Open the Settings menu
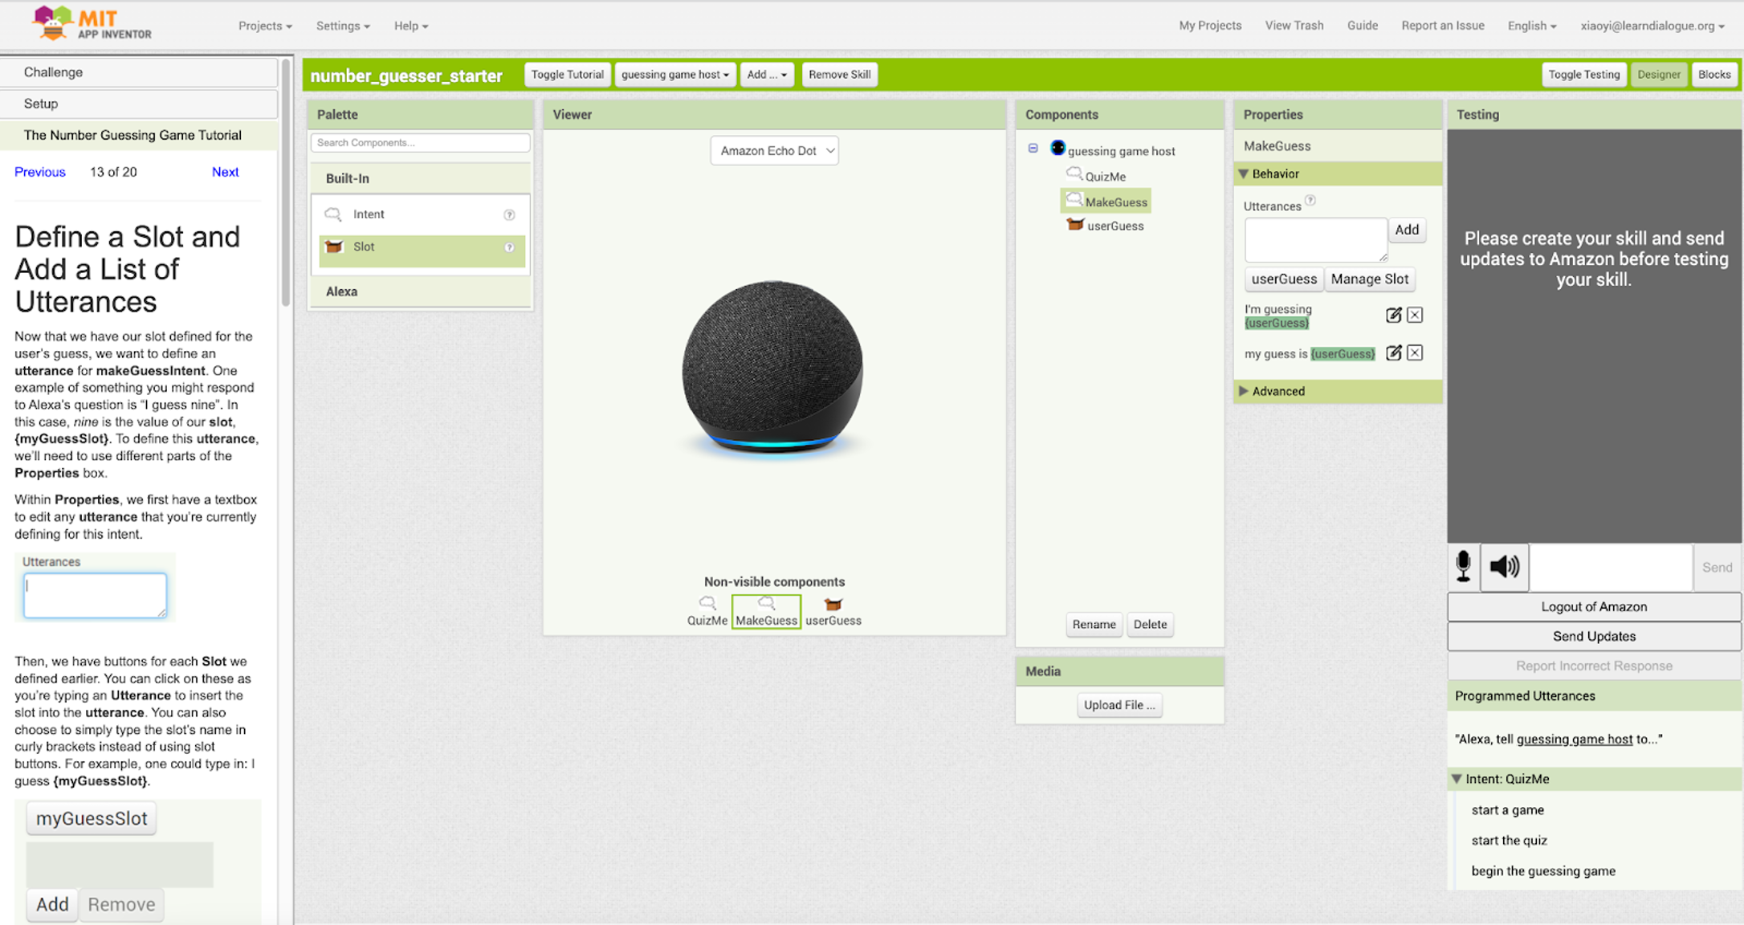 tap(343, 26)
